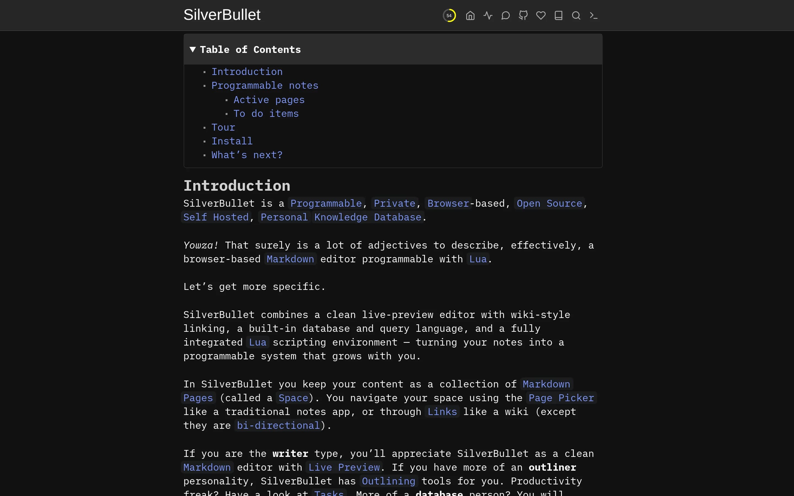The height and width of the screenshot is (496, 794).
Task: Open the GitHub icon in the top bar
Action: click(x=523, y=15)
